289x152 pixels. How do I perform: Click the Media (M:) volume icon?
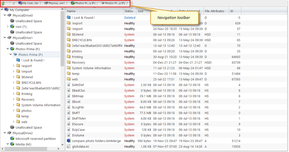(12, 144)
